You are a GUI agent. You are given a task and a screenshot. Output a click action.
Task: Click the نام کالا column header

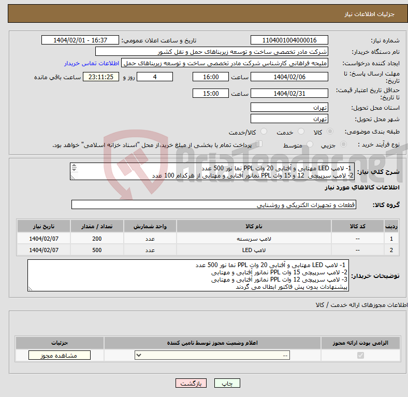(x=254, y=226)
